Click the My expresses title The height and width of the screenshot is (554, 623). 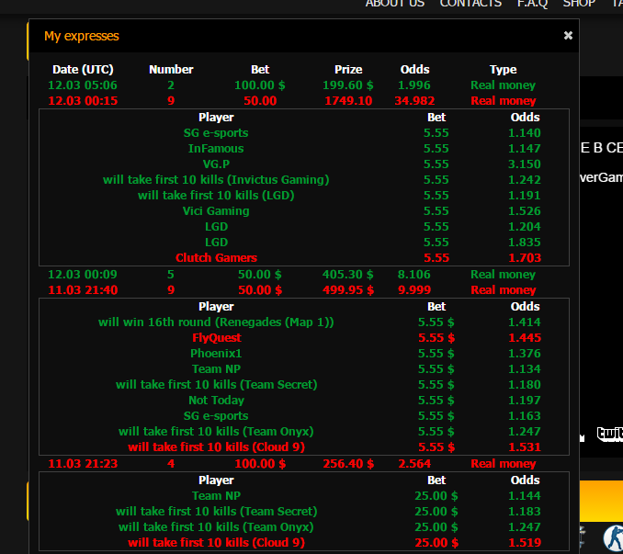pos(82,36)
